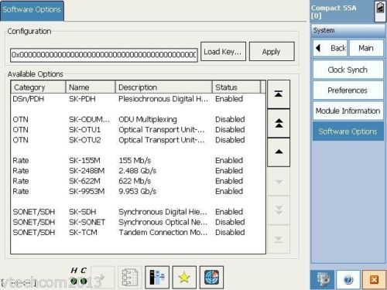Page down with the double-down arrow button
387x290 pixels.
click(x=279, y=210)
